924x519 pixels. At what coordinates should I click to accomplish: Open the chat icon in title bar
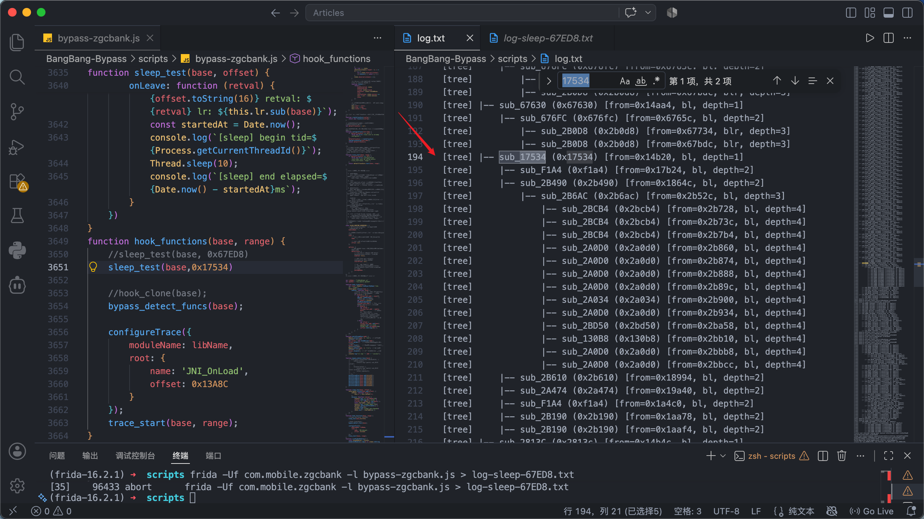pos(631,13)
